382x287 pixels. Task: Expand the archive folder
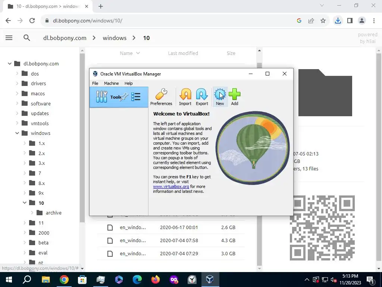point(32,213)
